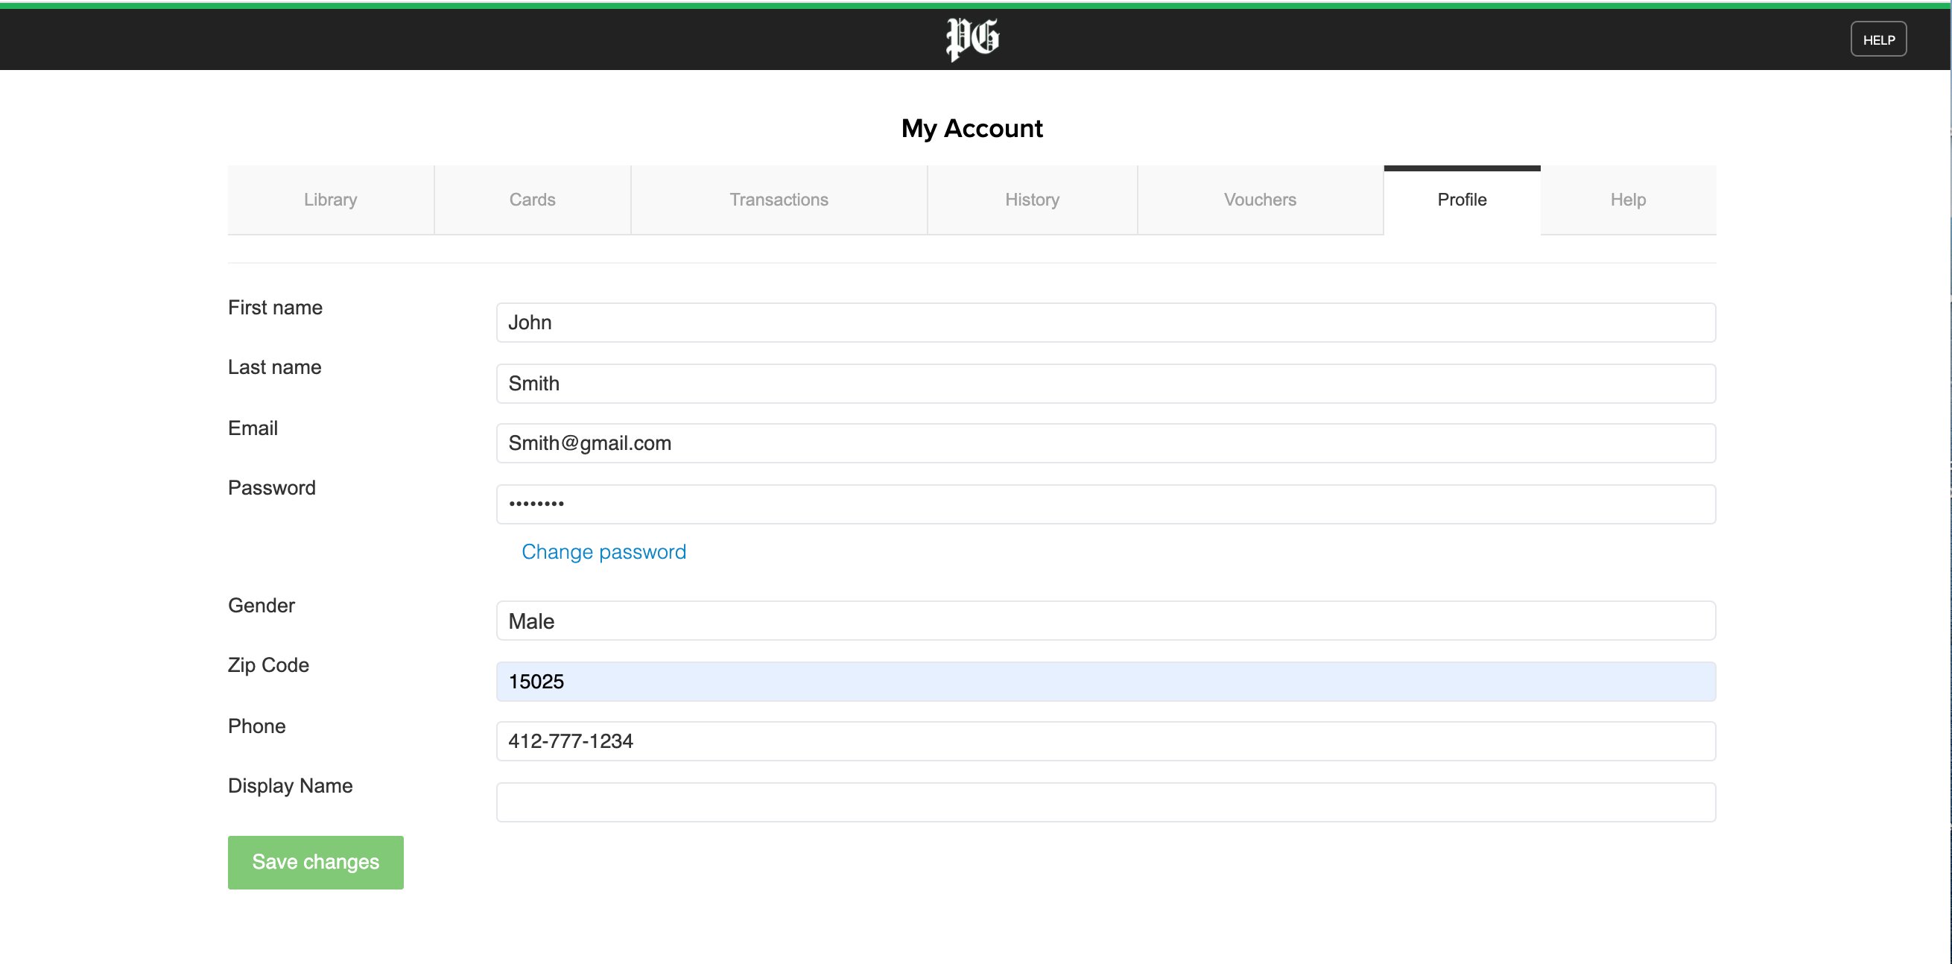1952x964 pixels.
Task: Open the Cards tab
Action: coord(532,200)
